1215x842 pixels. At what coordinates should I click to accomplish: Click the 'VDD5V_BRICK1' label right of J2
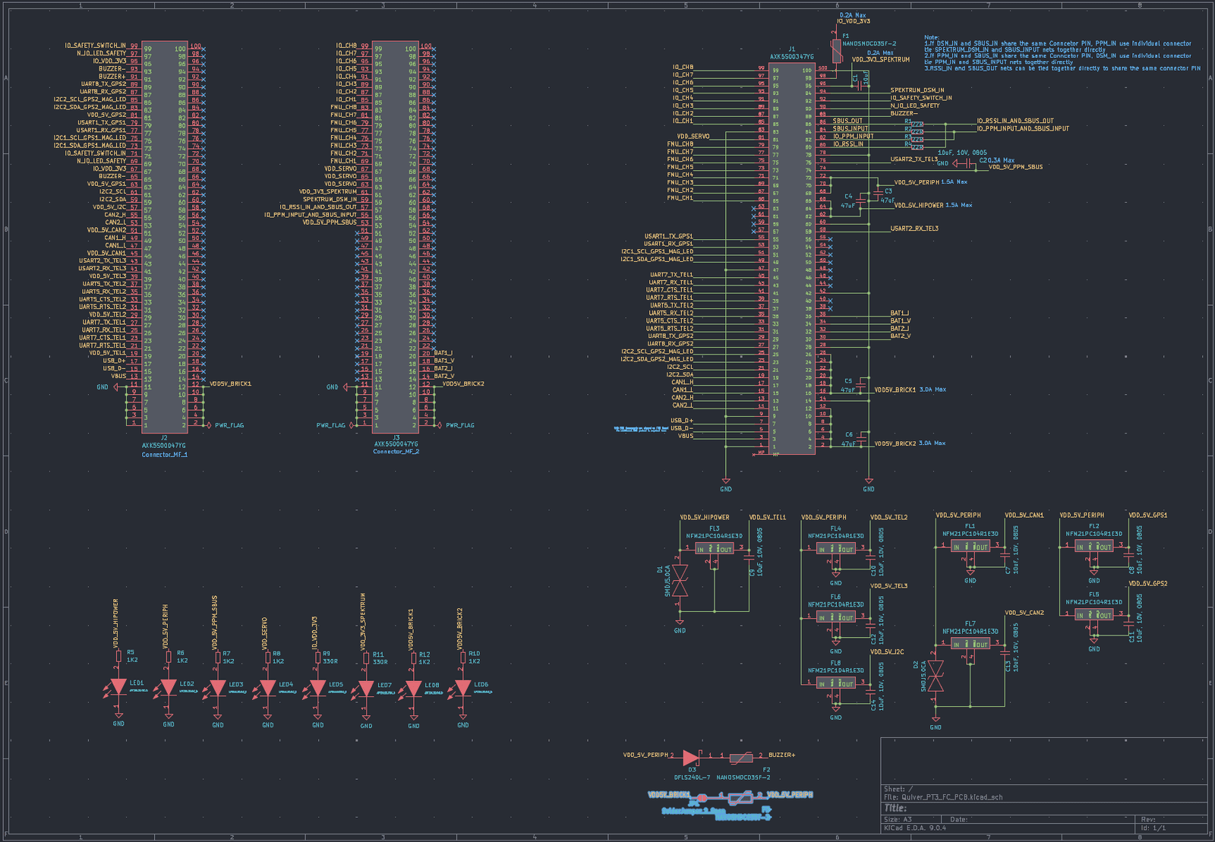[230, 383]
